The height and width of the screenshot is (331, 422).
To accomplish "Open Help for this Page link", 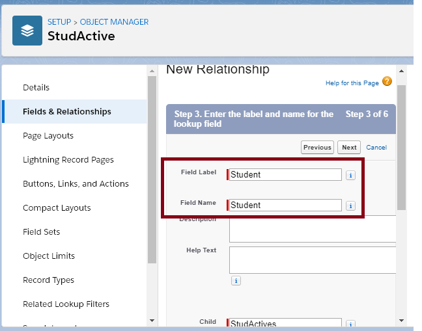I will (352, 83).
